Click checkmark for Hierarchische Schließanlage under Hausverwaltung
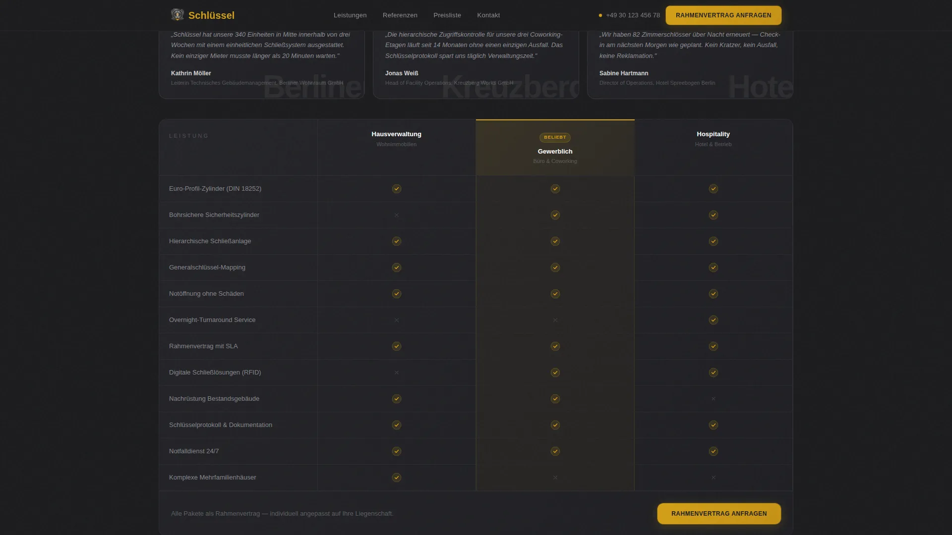The width and height of the screenshot is (952, 535). [397, 241]
